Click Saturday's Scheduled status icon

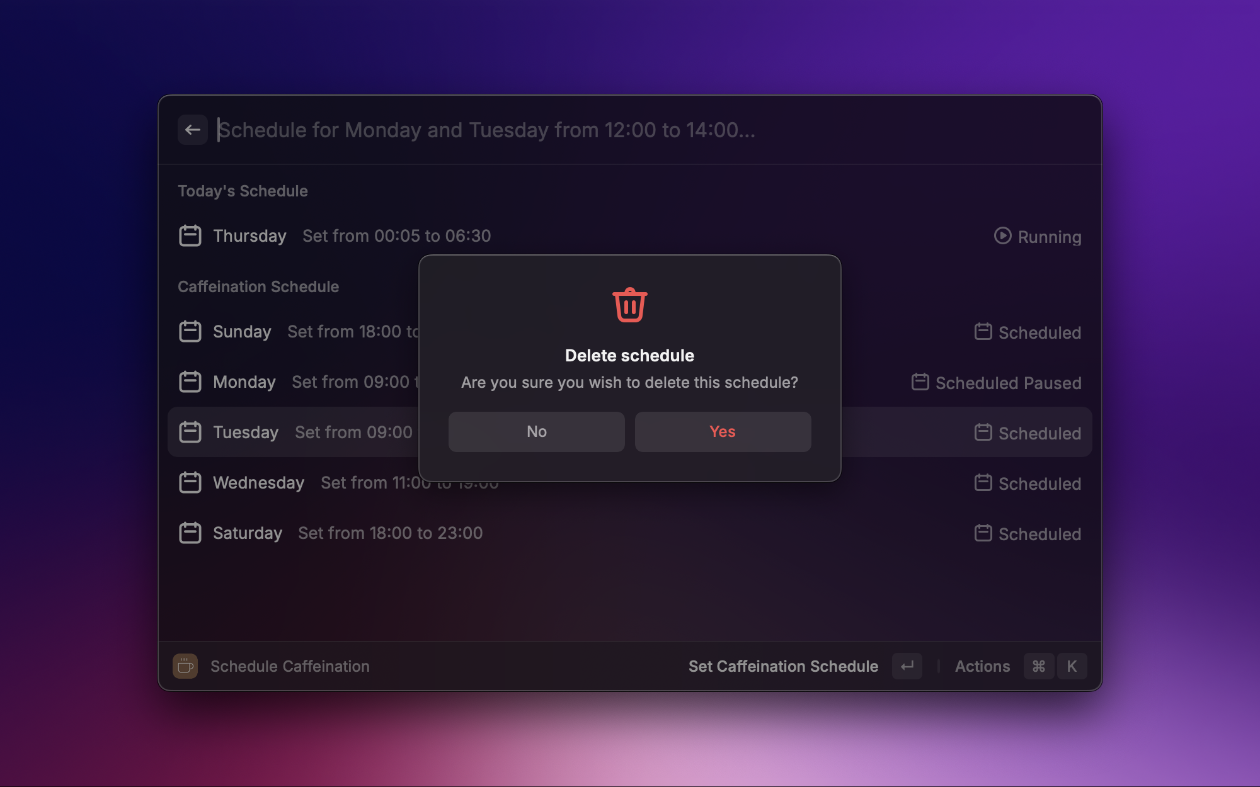click(983, 533)
